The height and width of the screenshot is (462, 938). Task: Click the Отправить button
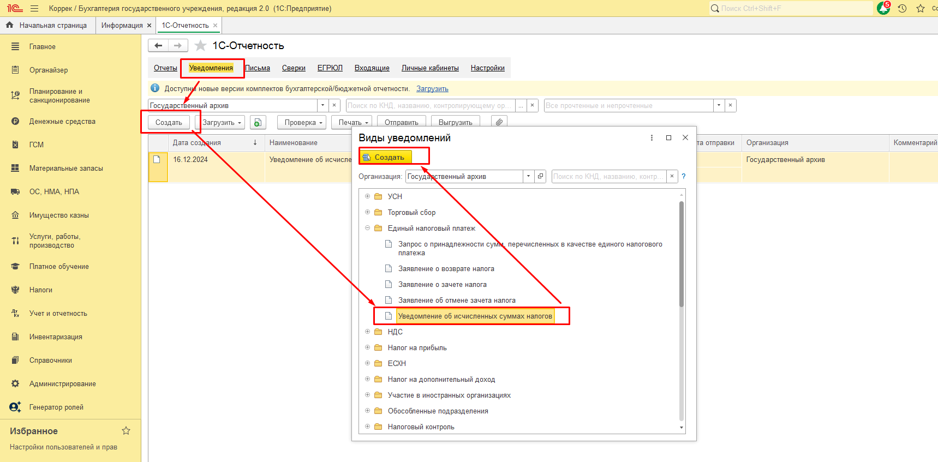coord(402,122)
